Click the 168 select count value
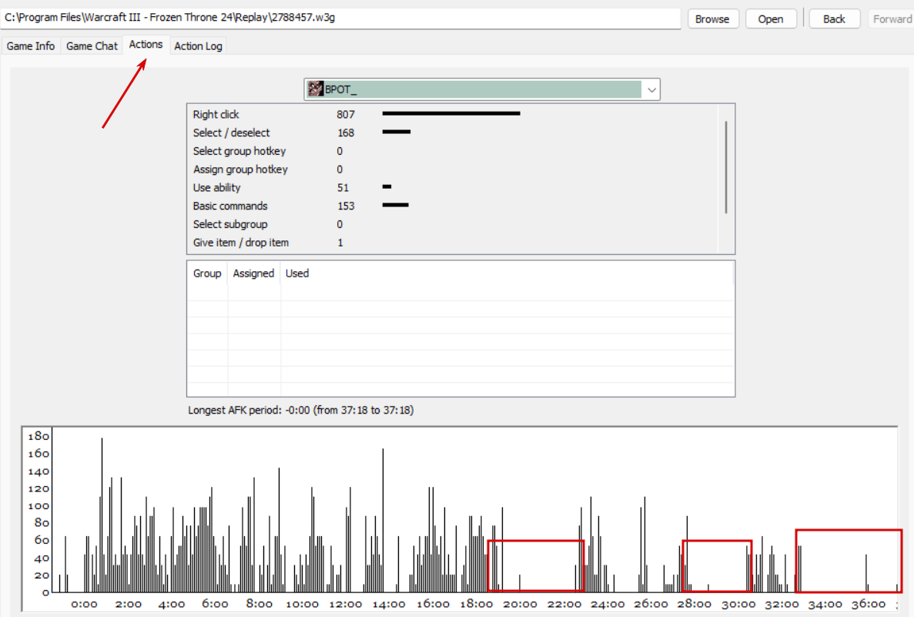914x617 pixels. (346, 133)
